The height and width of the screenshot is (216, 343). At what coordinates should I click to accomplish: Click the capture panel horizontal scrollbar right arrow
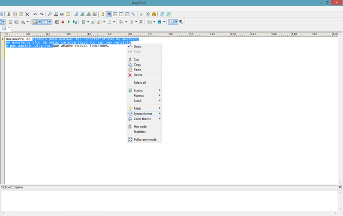[335, 213]
